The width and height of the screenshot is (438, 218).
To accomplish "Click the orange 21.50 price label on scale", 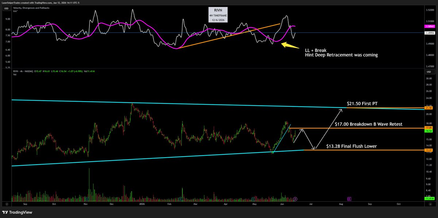I will point(429,108).
